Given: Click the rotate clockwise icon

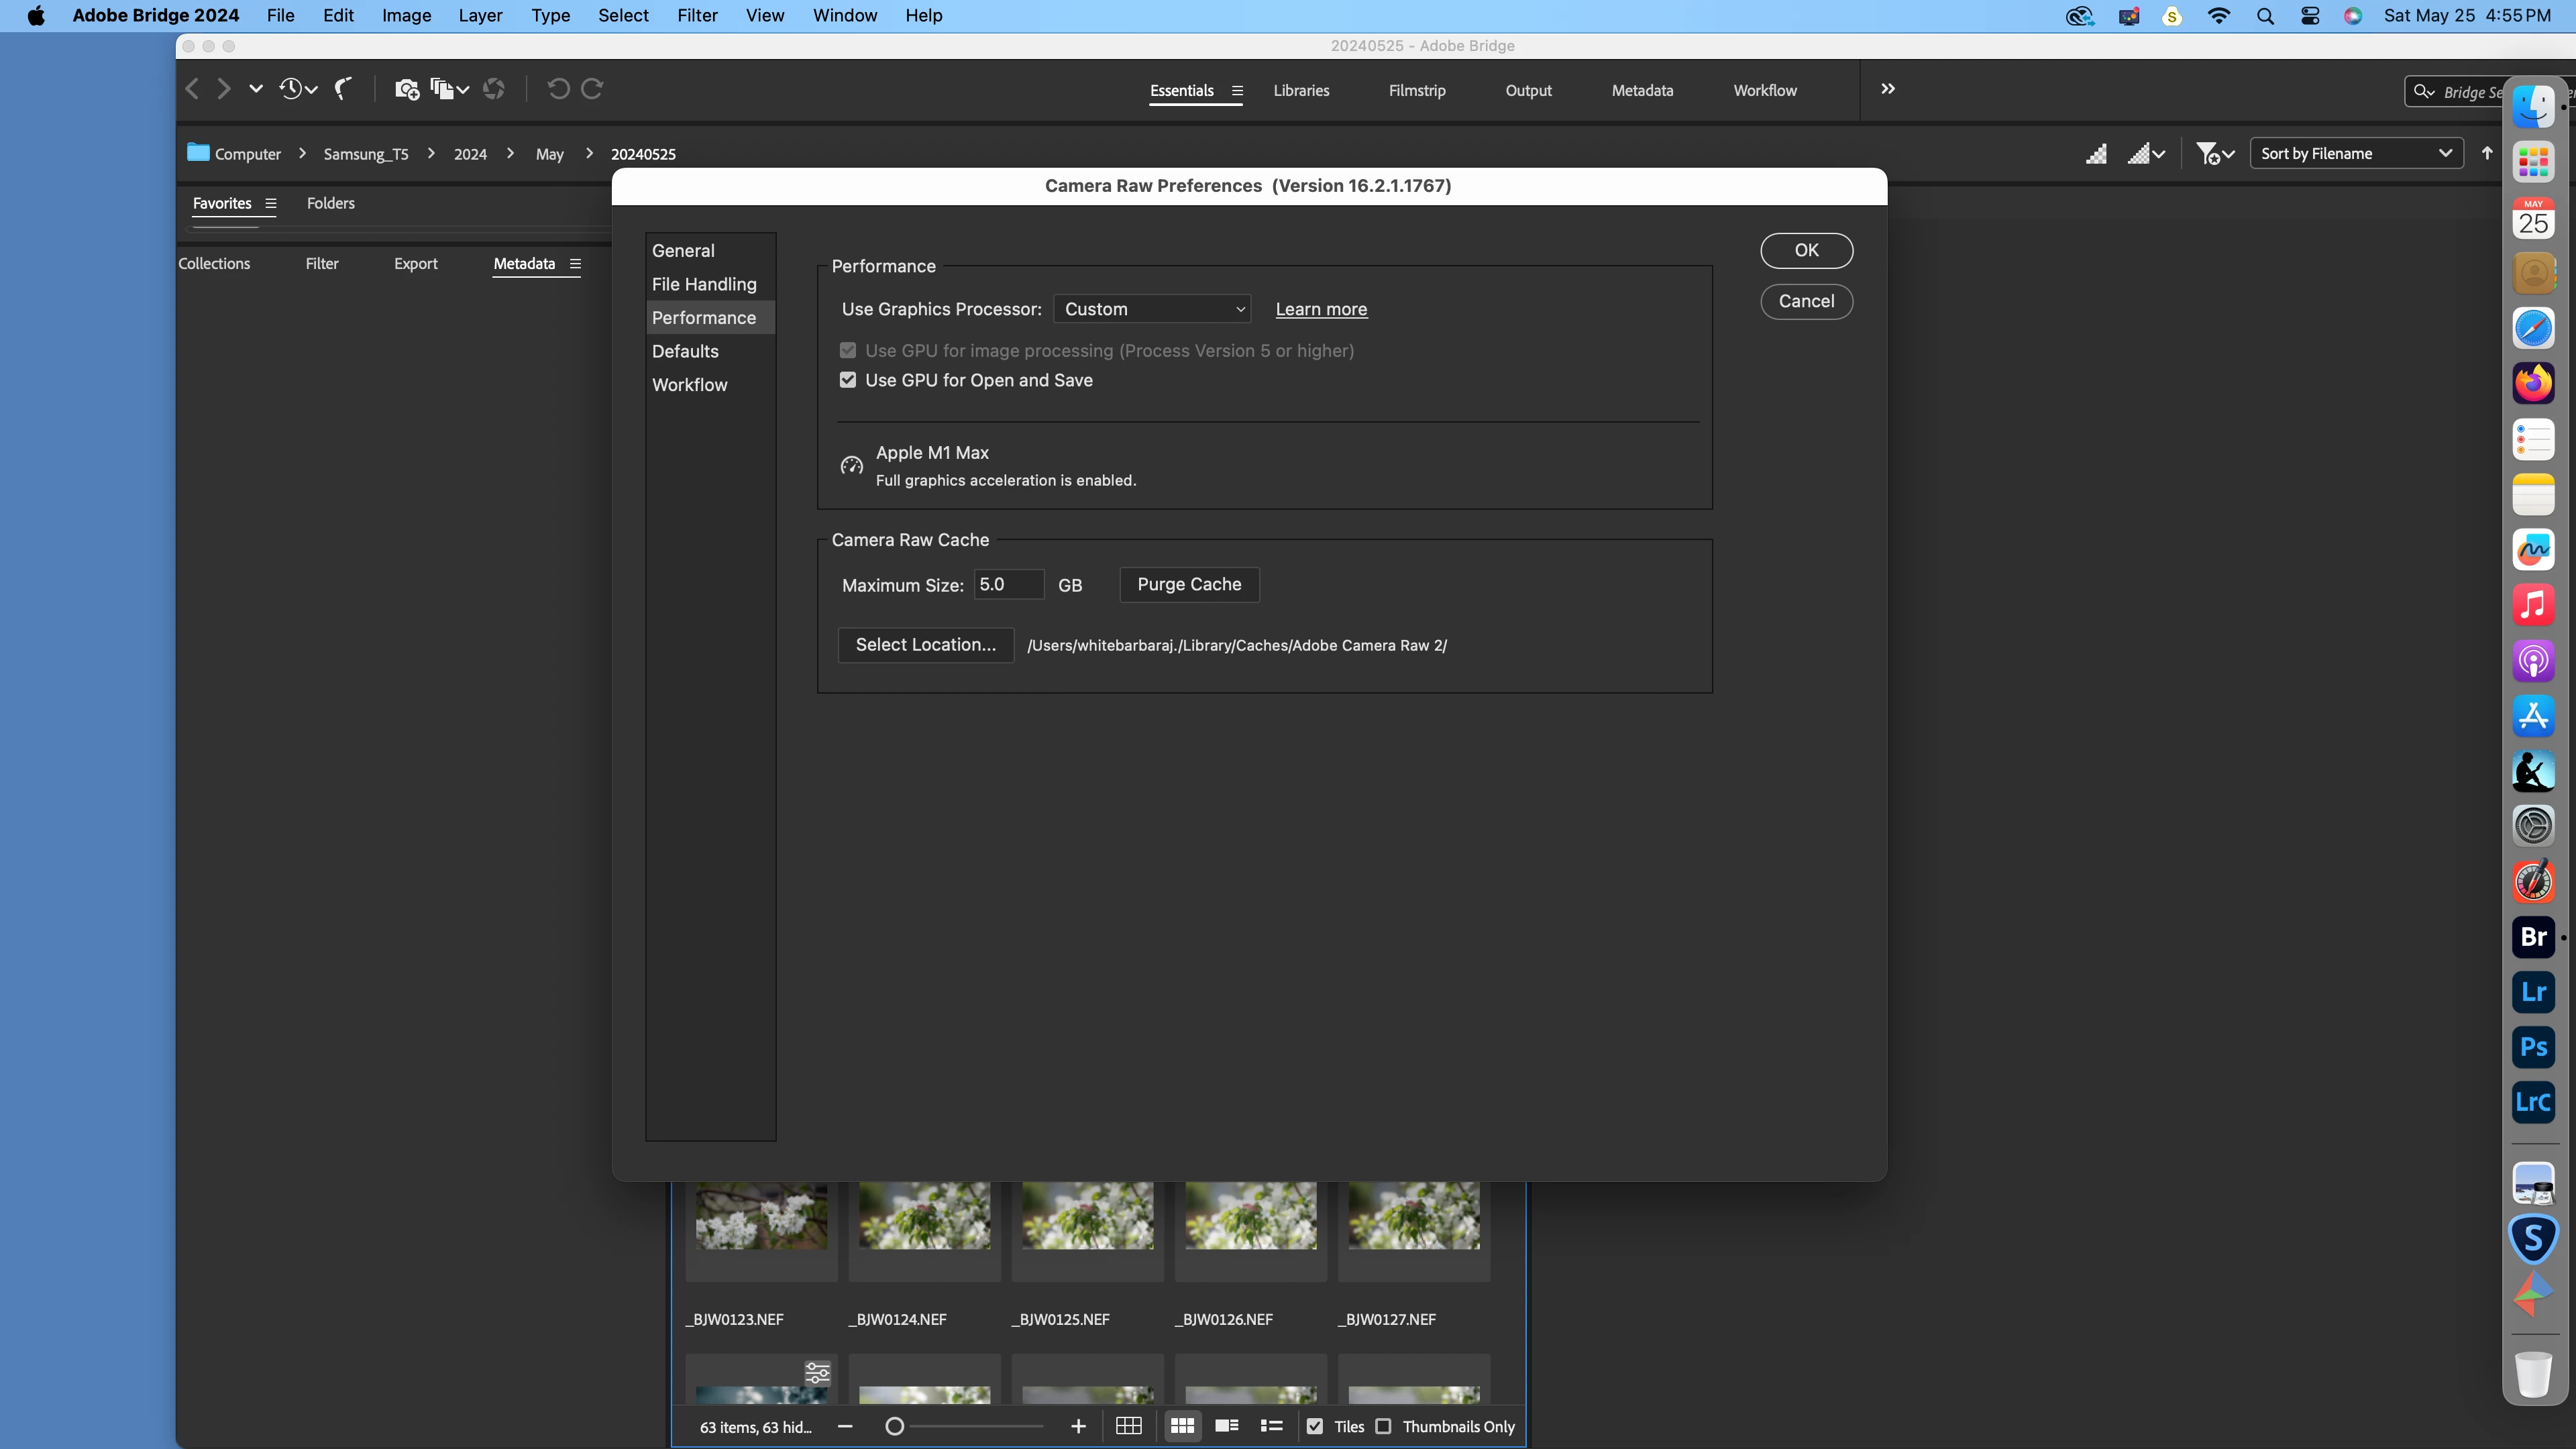Looking at the screenshot, I should tap(592, 89).
